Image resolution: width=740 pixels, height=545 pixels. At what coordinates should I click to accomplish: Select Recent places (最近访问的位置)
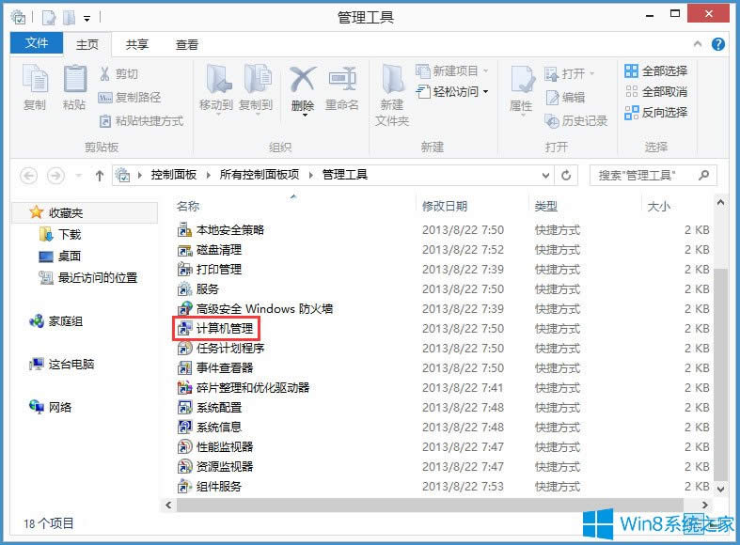coord(88,278)
